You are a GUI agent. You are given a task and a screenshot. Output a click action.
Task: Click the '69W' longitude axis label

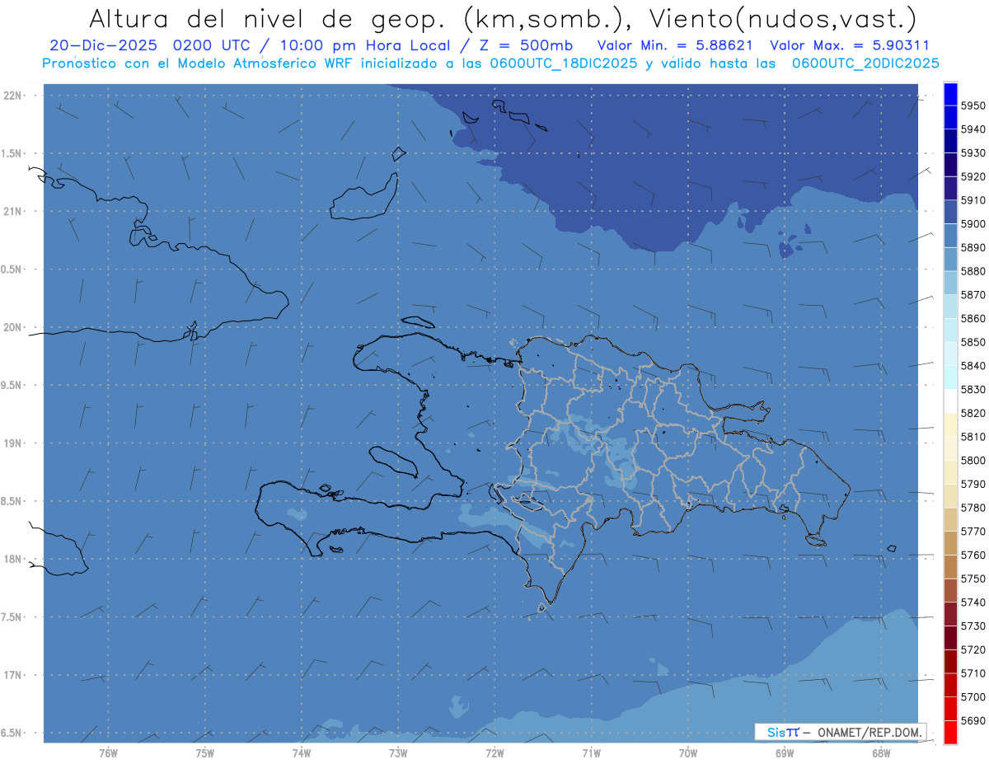tap(785, 753)
